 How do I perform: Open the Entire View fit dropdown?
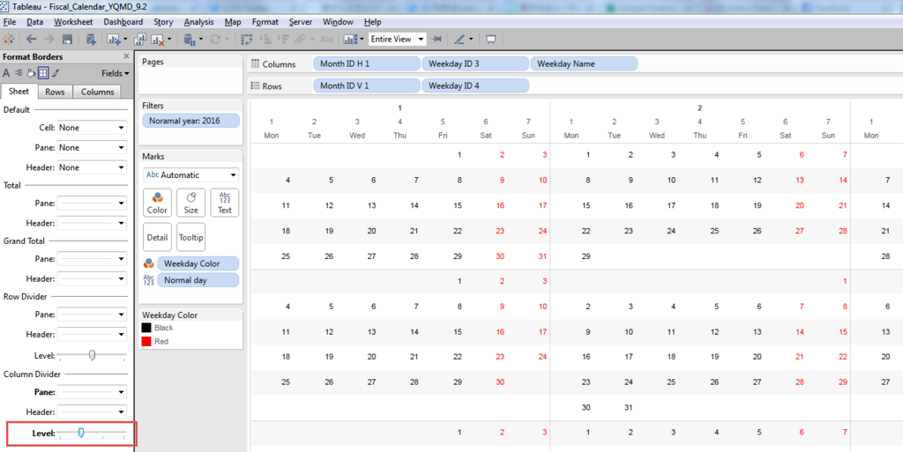[397, 39]
